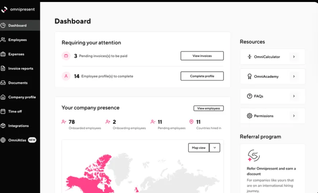Expand the OmniCalculator chevron
The height and width of the screenshot is (193, 318).
[x=294, y=57]
